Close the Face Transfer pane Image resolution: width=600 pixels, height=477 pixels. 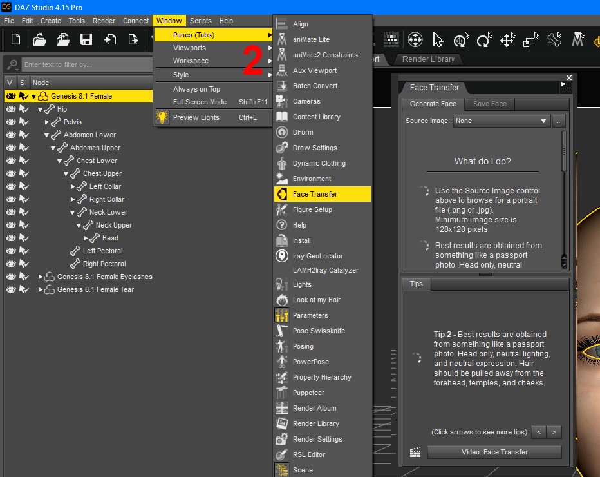pyautogui.click(x=569, y=77)
